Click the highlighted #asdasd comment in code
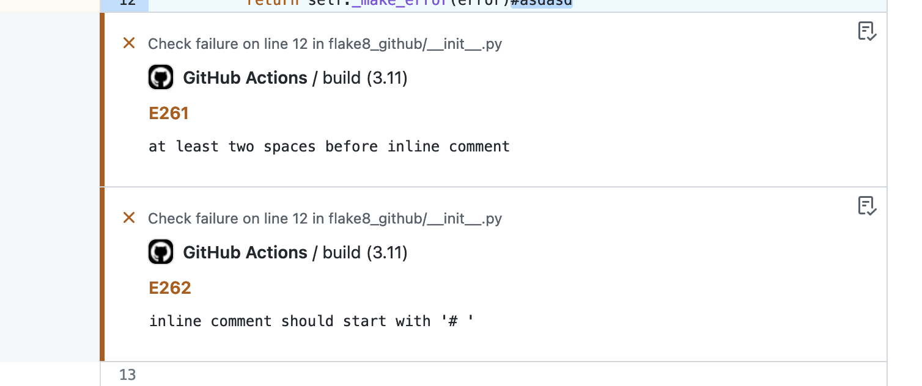Screen dimensions: 922x386 (x=542, y=3)
